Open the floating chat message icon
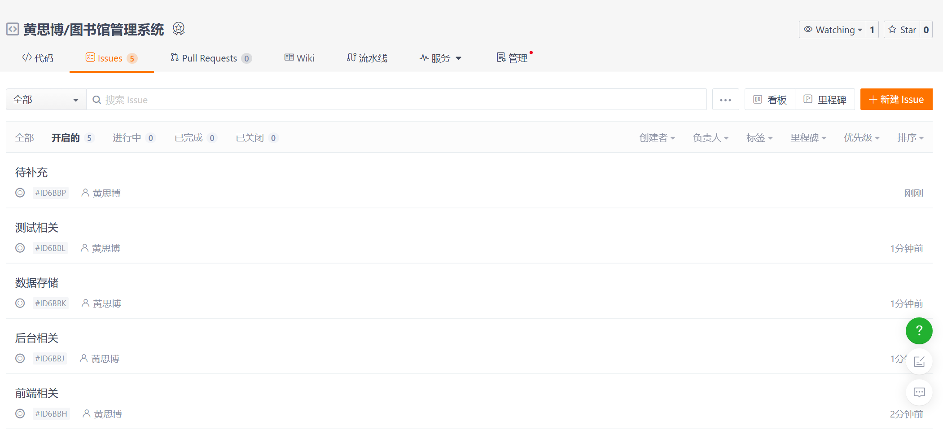The width and height of the screenshot is (943, 444). tap(919, 392)
